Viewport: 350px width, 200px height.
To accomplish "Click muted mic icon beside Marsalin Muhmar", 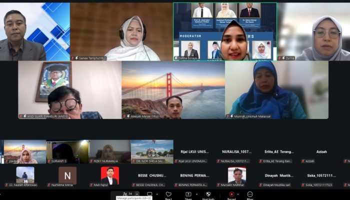I will [218, 185].
